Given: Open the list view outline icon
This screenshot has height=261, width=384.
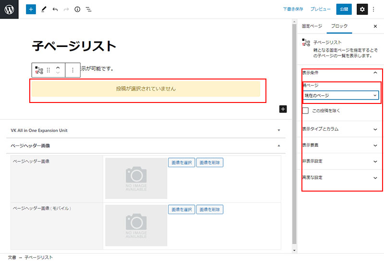Looking at the screenshot, I should pyautogui.click(x=89, y=9).
